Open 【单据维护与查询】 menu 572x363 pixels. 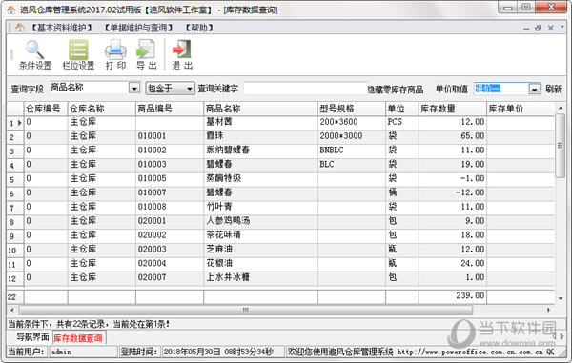tap(138, 28)
